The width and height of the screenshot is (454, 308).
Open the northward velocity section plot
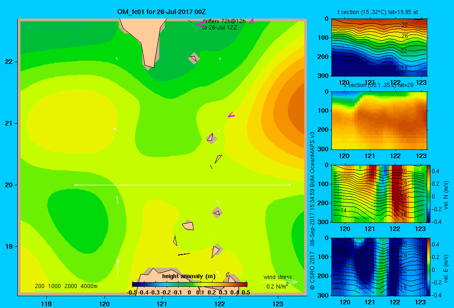pos(379,193)
